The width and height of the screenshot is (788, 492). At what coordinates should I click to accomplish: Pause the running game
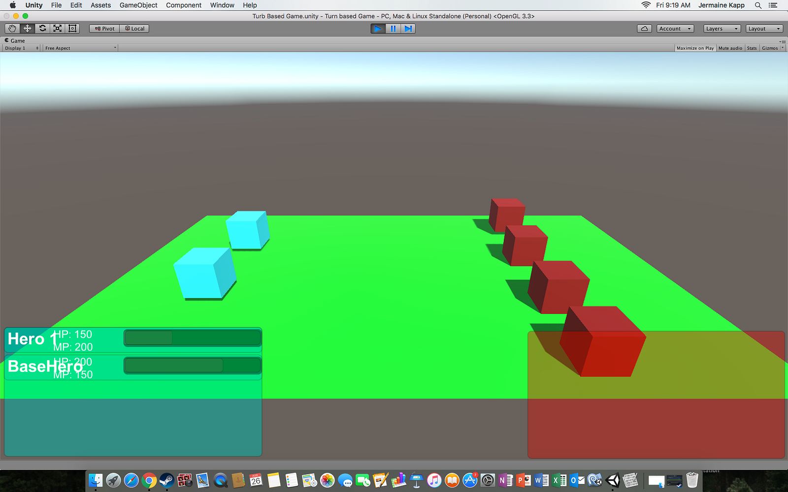[393, 29]
